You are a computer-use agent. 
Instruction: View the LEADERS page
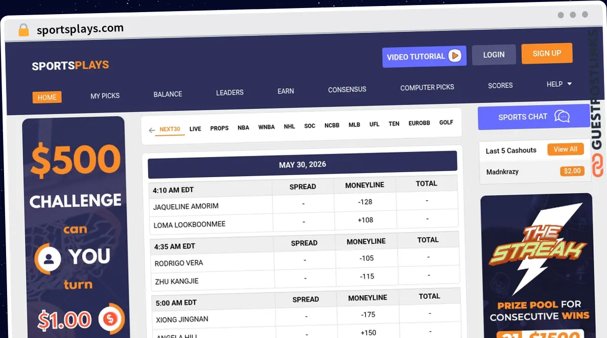point(230,92)
